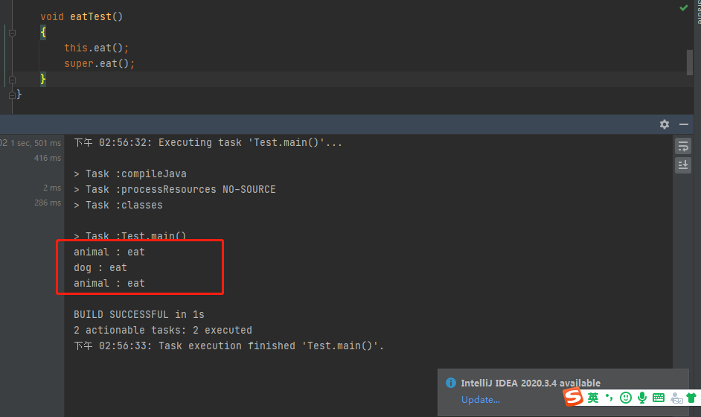Click the microphone voice input icon

click(x=642, y=398)
